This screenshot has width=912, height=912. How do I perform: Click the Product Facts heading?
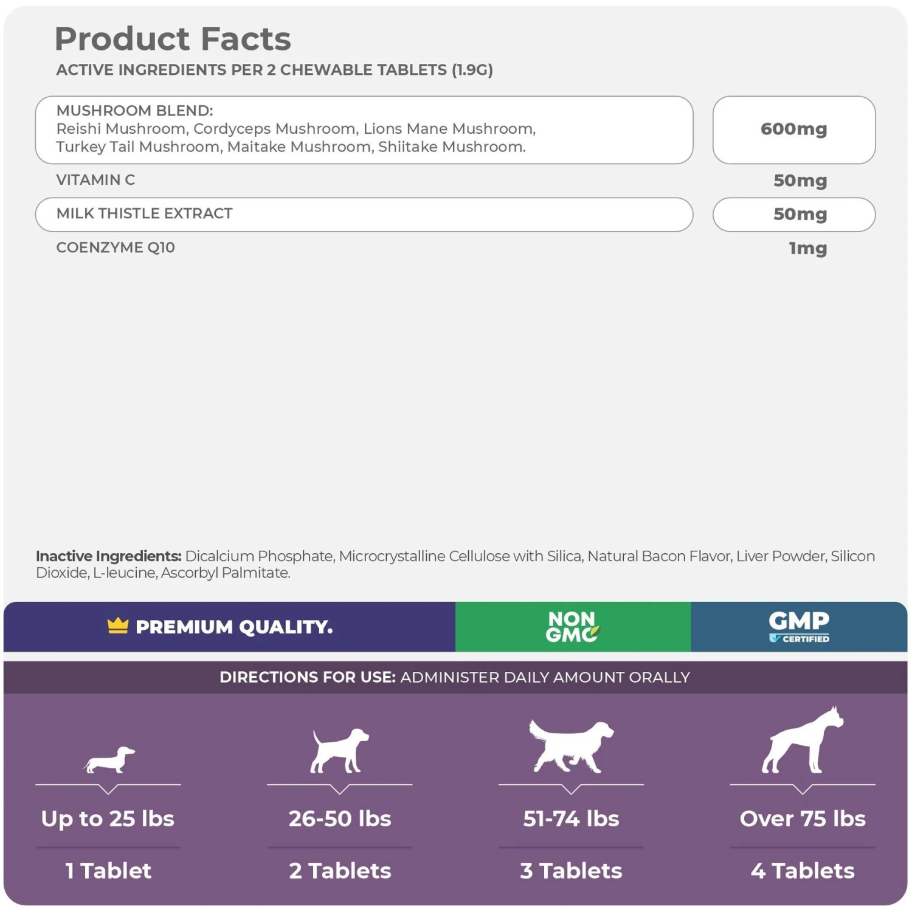(173, 39)
